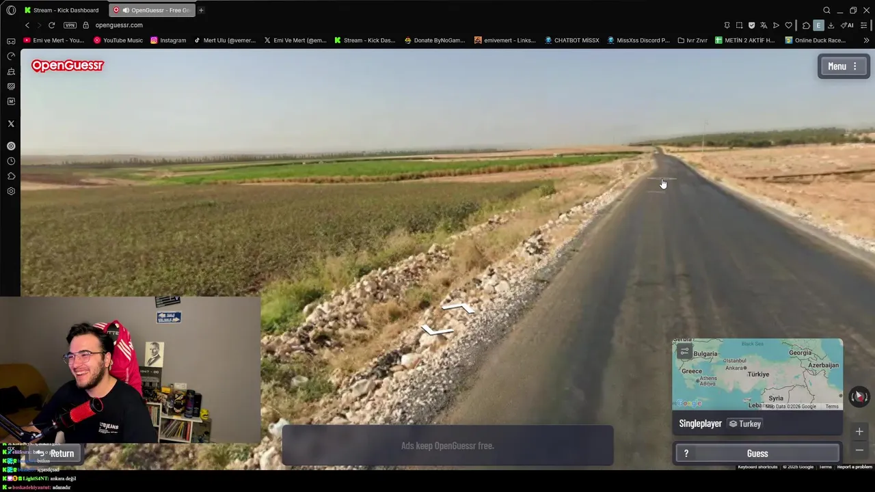
Task: Expand the Ivır Zıvır bookmarks folder
Action: 692,40
